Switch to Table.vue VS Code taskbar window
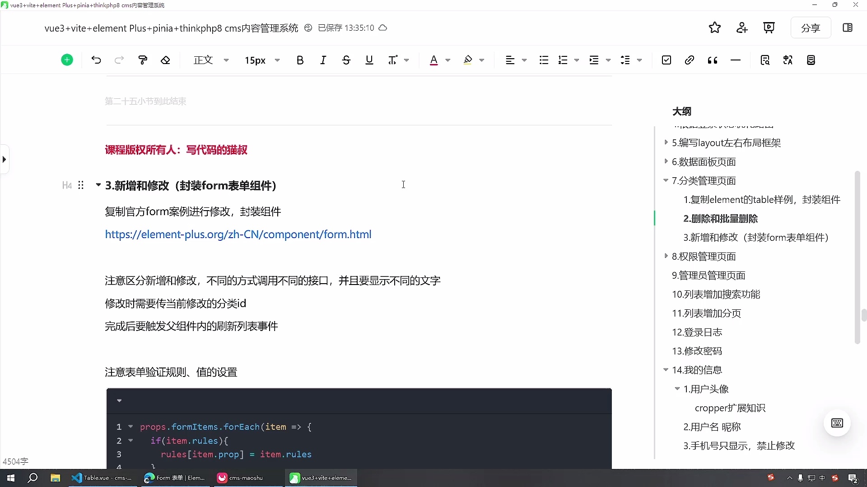Viewport: 867px width, 487px height. click(x=102, y=478)
